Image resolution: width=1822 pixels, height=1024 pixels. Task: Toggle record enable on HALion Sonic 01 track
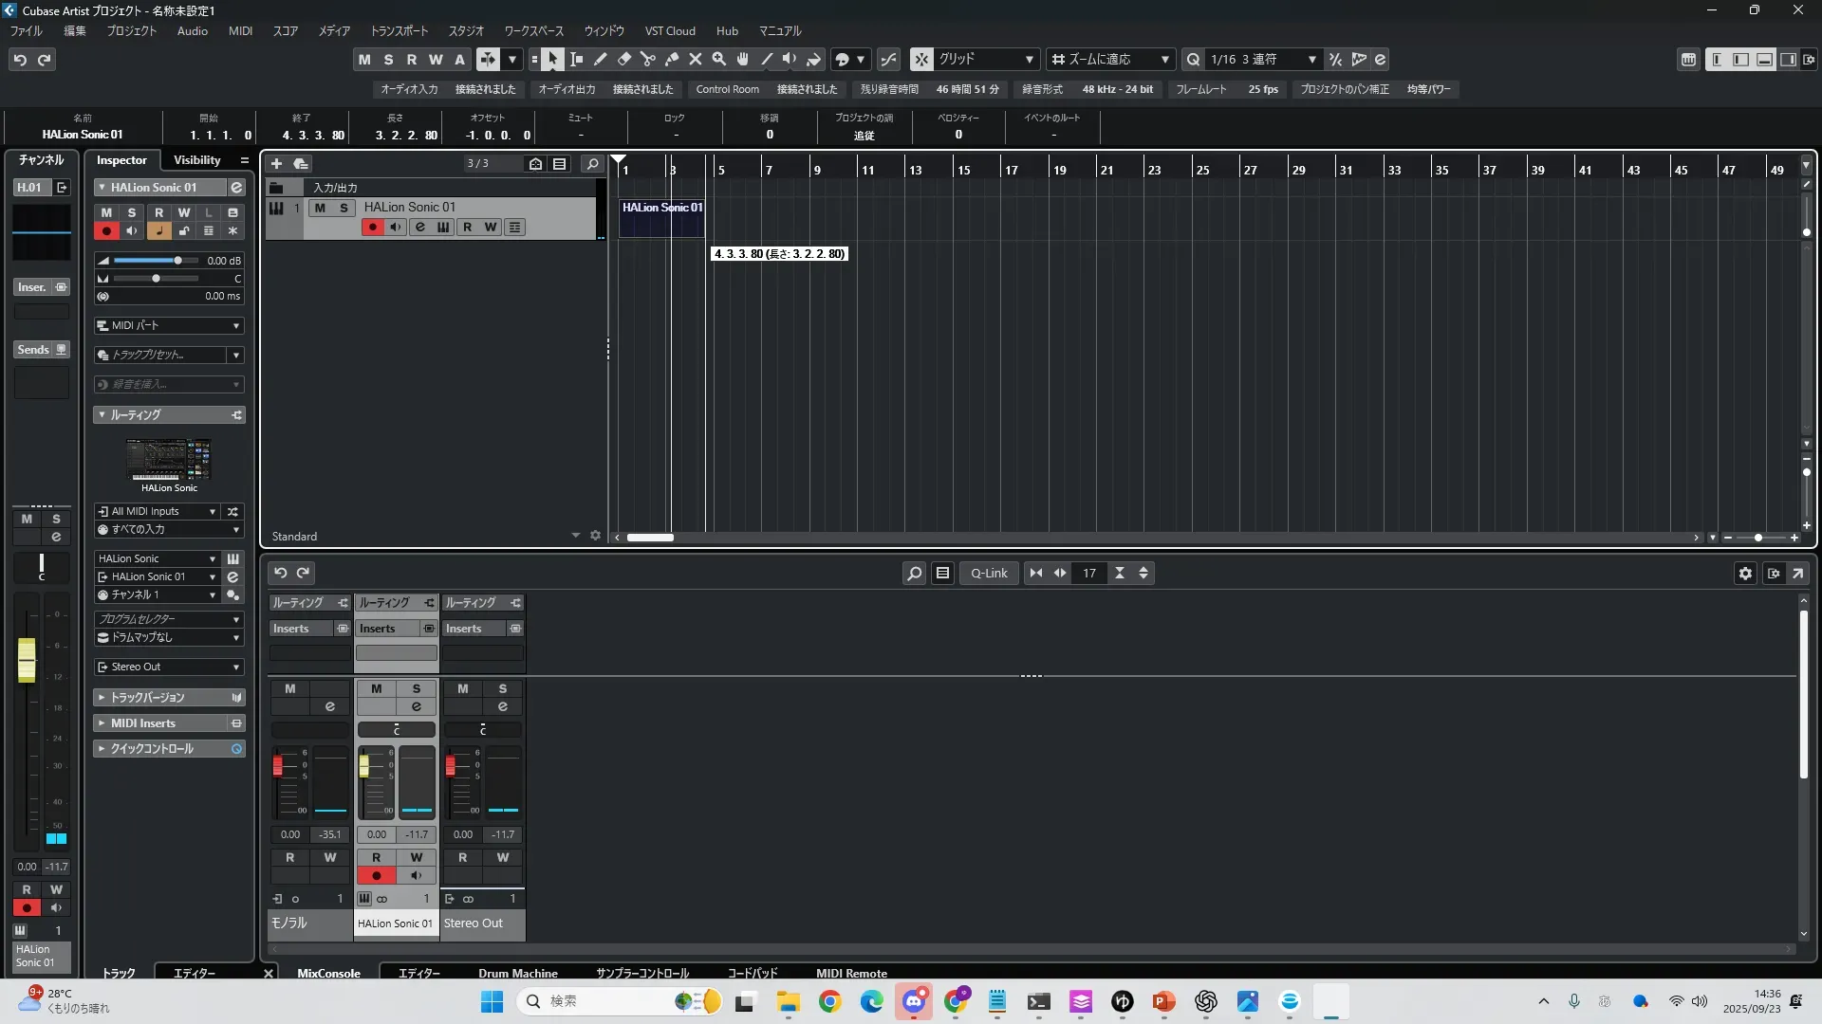point(372,228)
